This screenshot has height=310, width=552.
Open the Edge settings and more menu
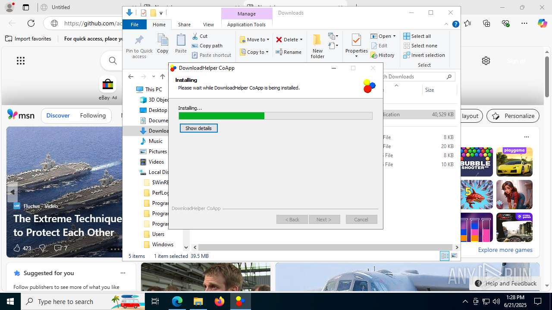(x=524, y=23)
